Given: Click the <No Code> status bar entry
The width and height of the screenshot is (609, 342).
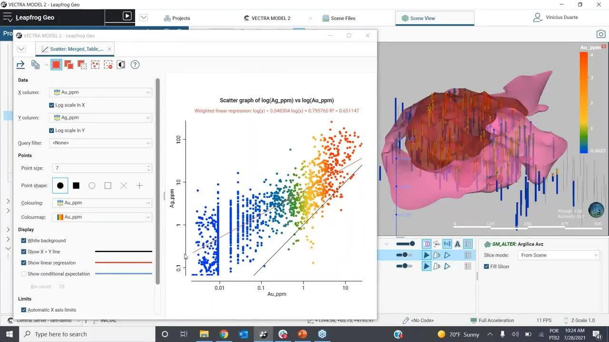Looking at the screenshot, I should click(418, 320).
